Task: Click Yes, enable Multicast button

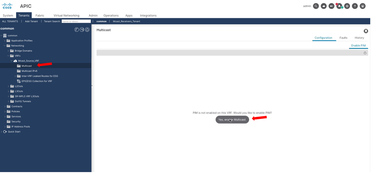Action: 232,120
